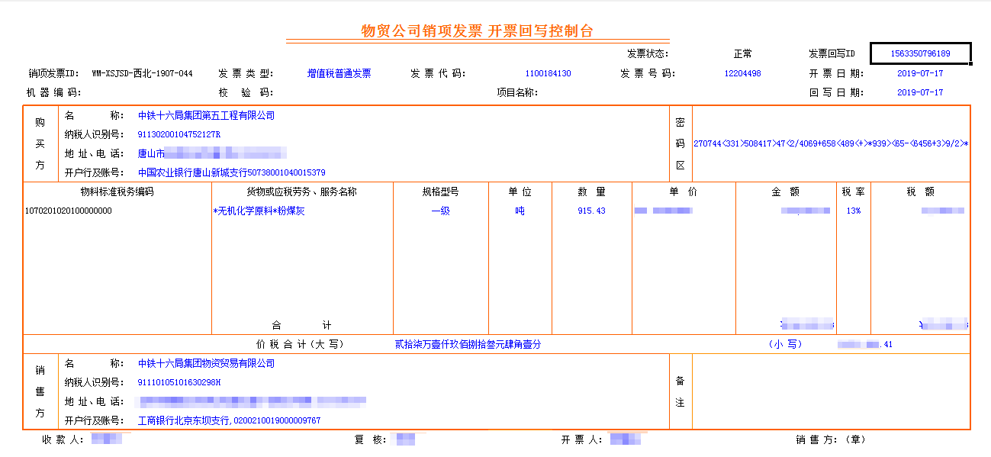This screenshot has height=457, width=991.
Task: Click invoice code value 1100184130
Action: pyautogui.click(x=548, y=74)
